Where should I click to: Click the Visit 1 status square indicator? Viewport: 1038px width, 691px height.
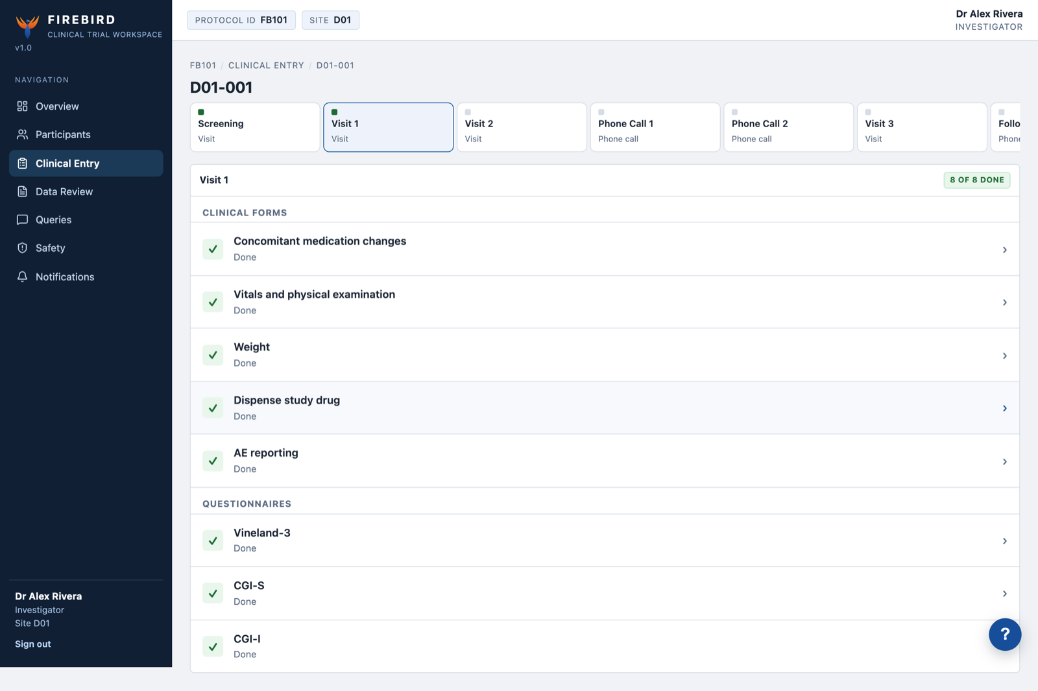pos(335,112)
